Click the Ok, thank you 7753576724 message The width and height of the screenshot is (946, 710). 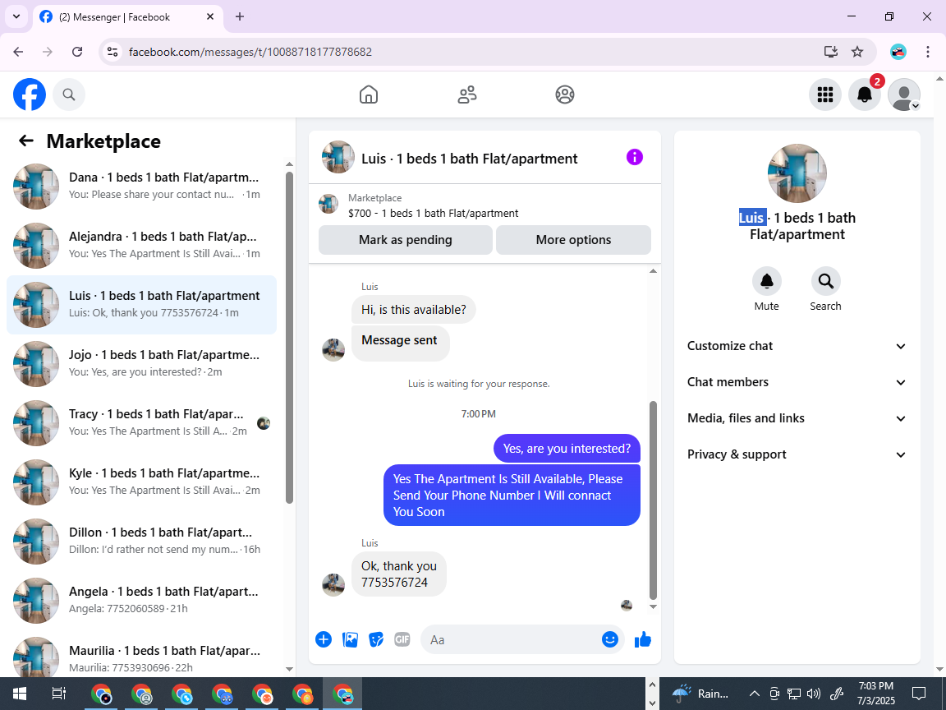(x=399, y=574)
